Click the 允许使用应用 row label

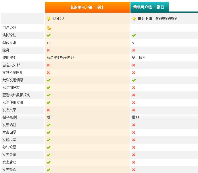(x=13, y=102)
